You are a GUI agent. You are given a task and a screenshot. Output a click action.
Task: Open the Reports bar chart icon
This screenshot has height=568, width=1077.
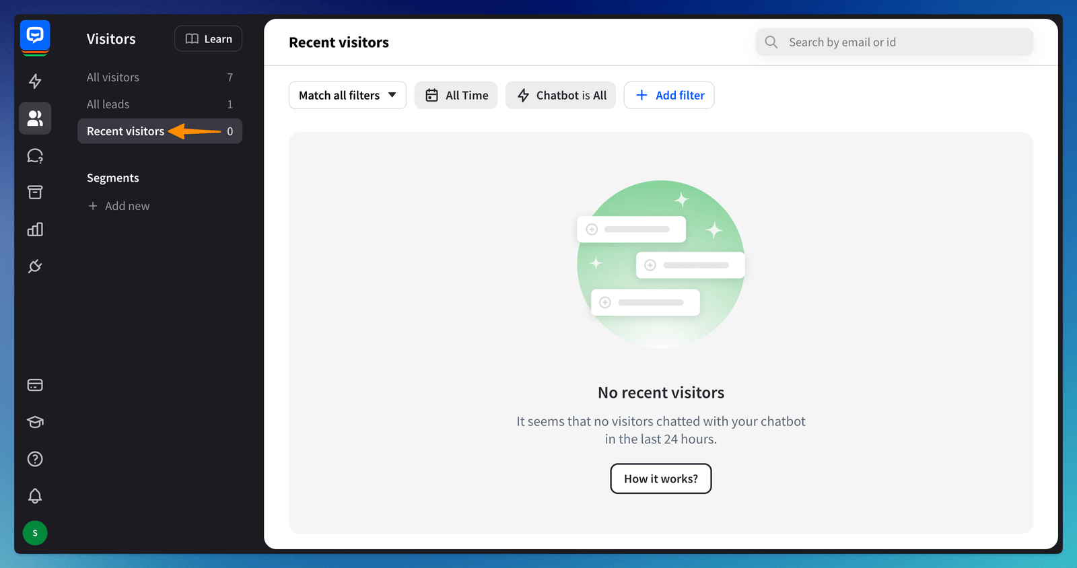pyautogui.click(x=35, y=229)
